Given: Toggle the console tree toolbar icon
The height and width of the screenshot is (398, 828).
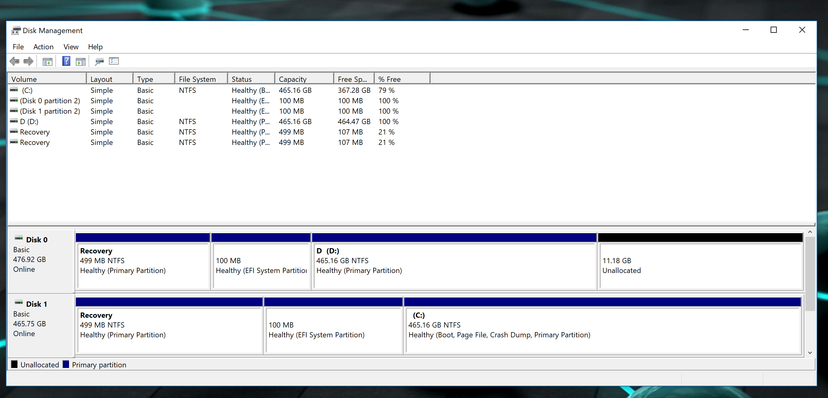Looking at the screenshot, I should (47, 61).
